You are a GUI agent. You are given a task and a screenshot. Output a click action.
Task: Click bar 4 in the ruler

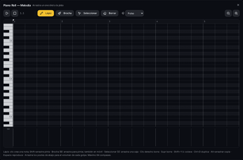pyautogui.click(x=157, y=21)
